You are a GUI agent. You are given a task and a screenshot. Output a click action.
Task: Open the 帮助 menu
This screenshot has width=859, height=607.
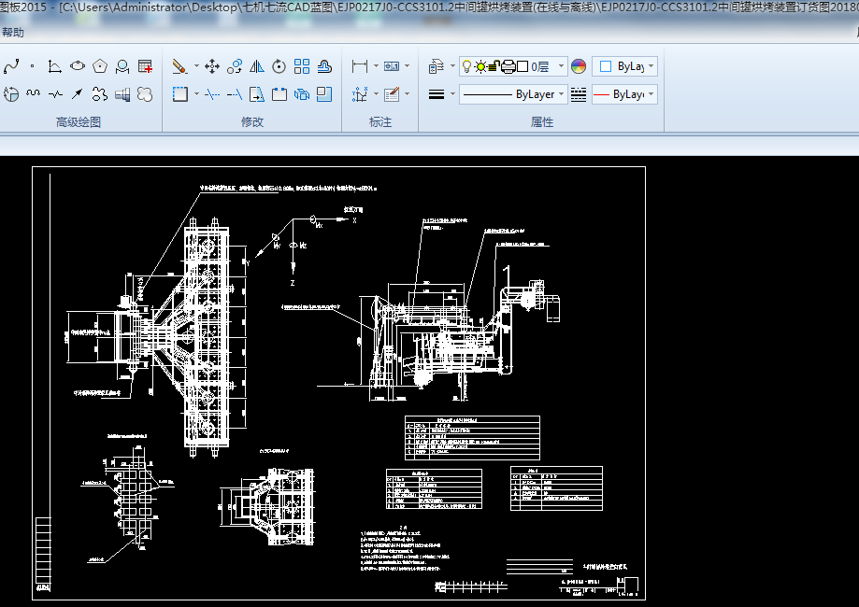click(x=13, y=33)
